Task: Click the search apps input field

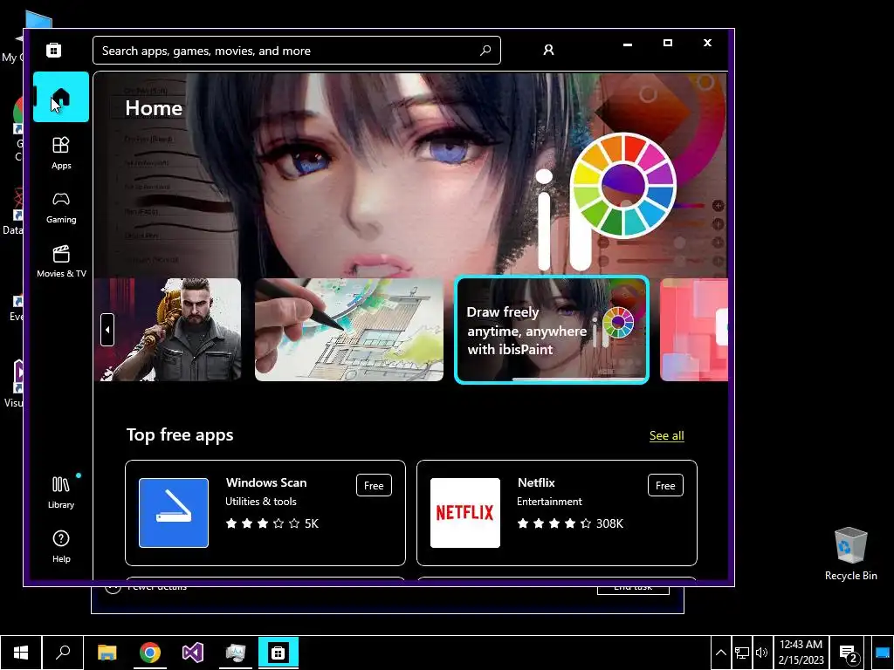Action: click(297, 50)
